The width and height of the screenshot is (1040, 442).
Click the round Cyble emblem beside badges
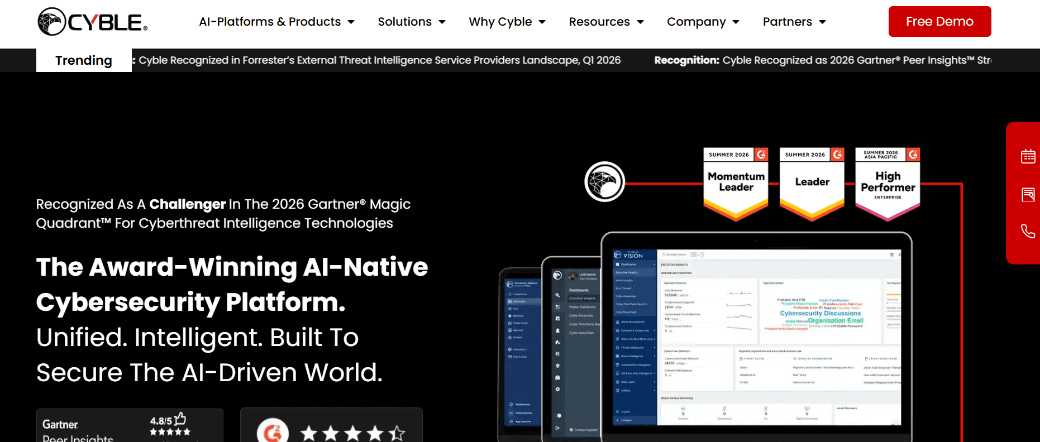tap(604, 182)
